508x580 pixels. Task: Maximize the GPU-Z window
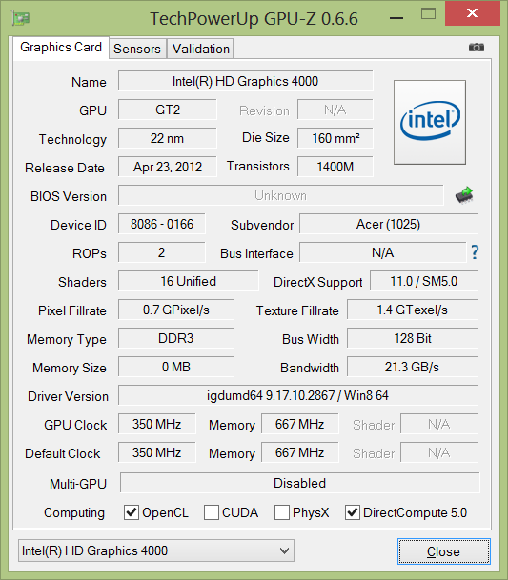428,14
